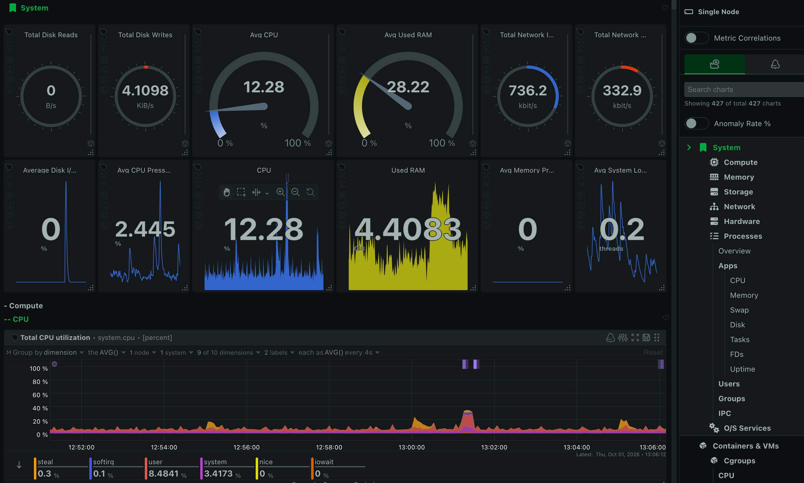
Task: Open the Swap item under Apps
Action: tap(739, 310)
